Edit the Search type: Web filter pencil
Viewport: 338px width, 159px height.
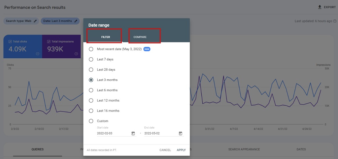tap(35, 21)
